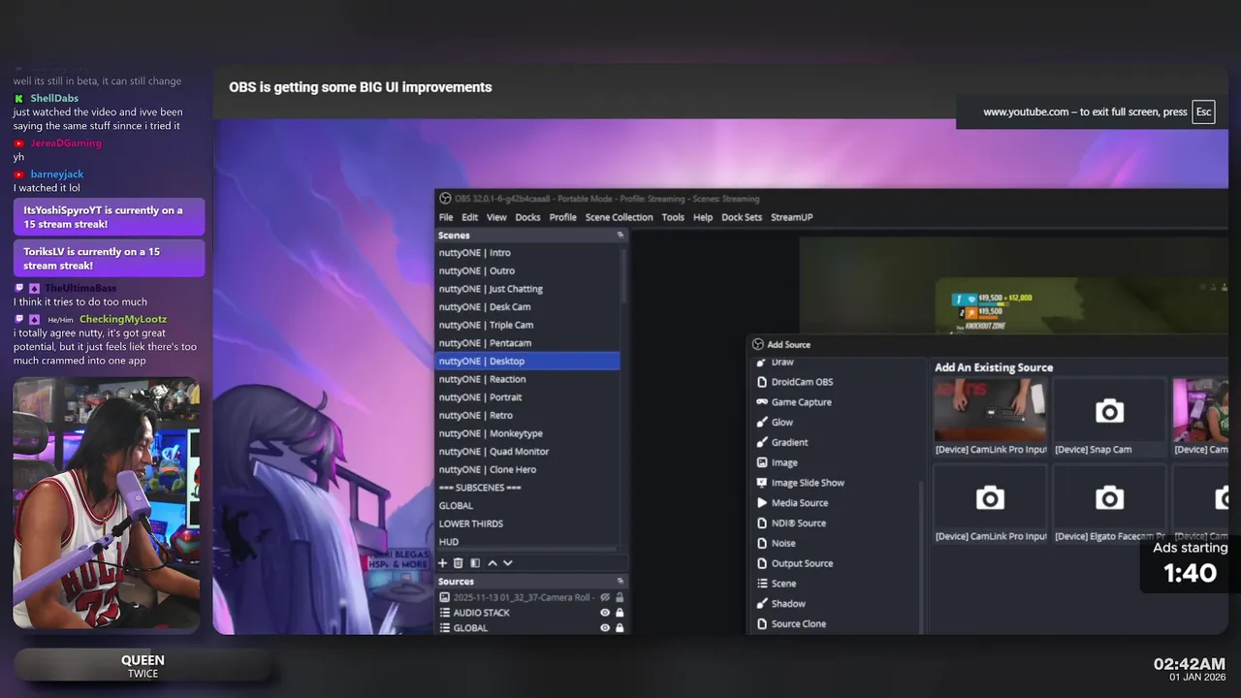Click the Gradient brush icon
The height and width of the screenshot is (698, 1241).
(x=762, y=442)
